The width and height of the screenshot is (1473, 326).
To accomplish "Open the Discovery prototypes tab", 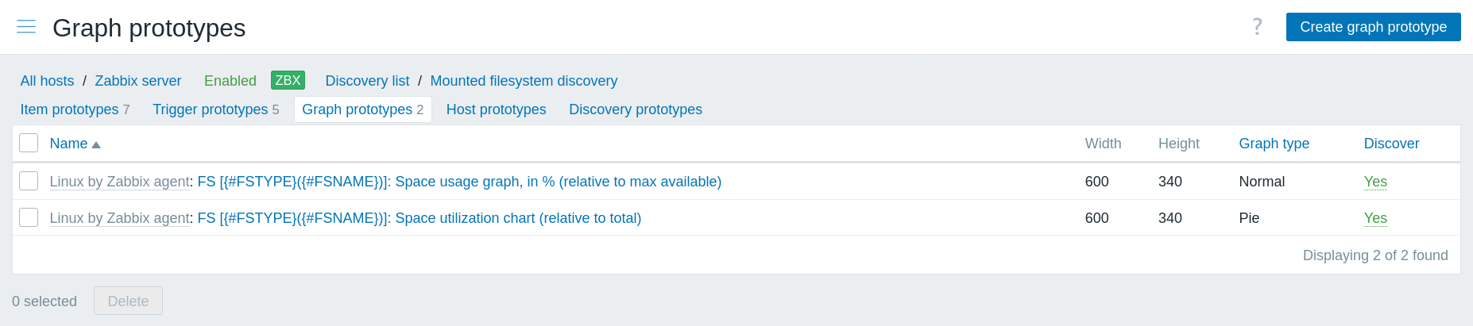I will click(x=635, y=109).
